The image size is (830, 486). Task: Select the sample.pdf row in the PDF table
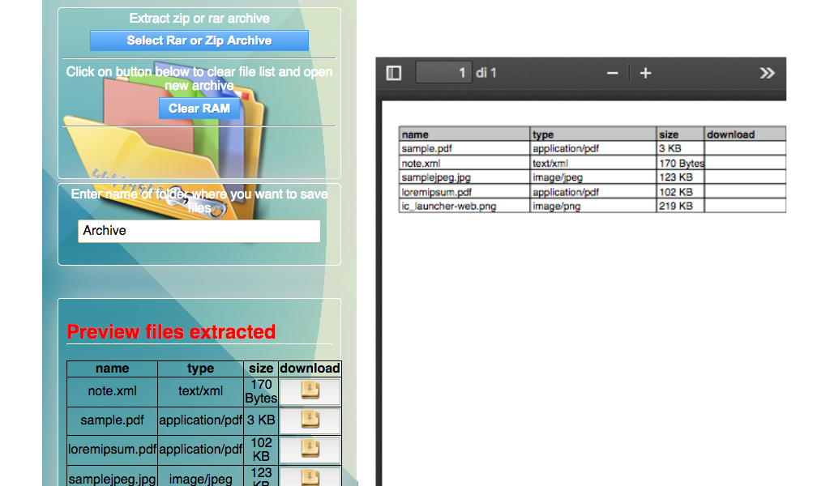(x=462, y=147)
